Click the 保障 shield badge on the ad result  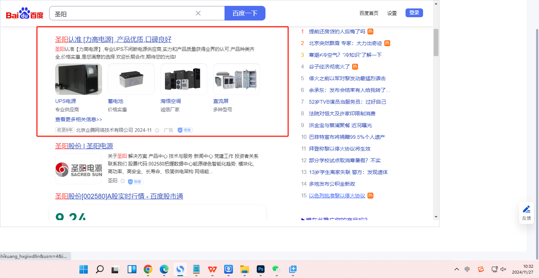click(x=185, y=130)
